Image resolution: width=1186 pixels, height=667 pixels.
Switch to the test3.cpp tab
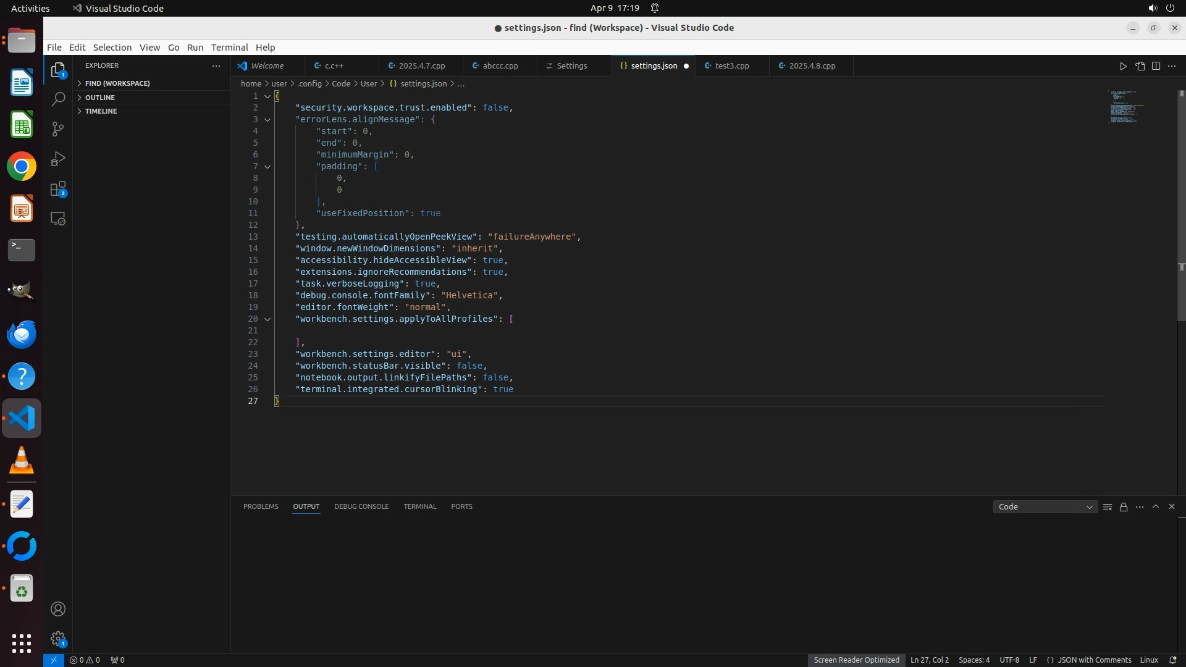point(731,66)
